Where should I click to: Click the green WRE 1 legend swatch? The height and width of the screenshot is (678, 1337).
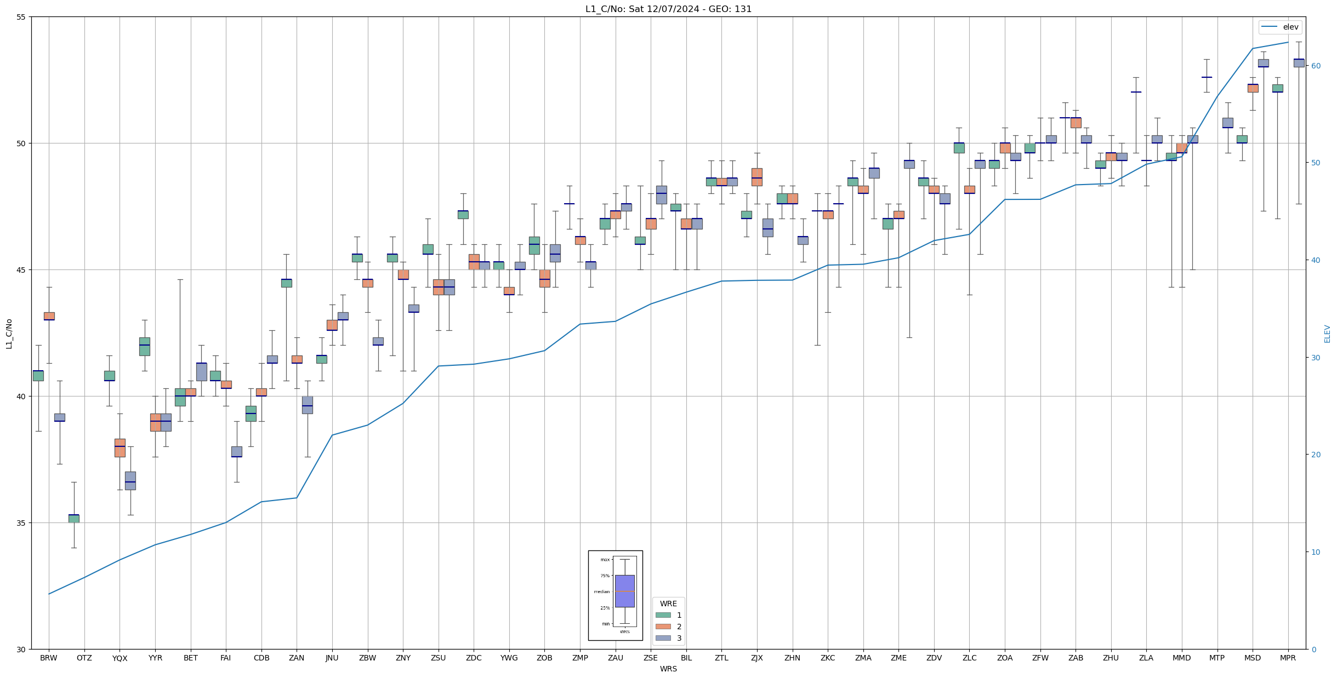(663, 615)
